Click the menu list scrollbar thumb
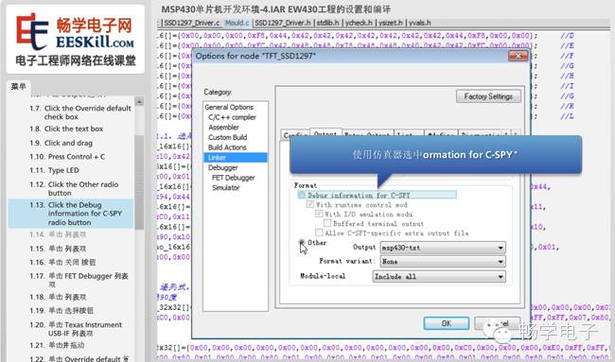The height and width of the screenshot is (362, 615). (x=139, y=182)
